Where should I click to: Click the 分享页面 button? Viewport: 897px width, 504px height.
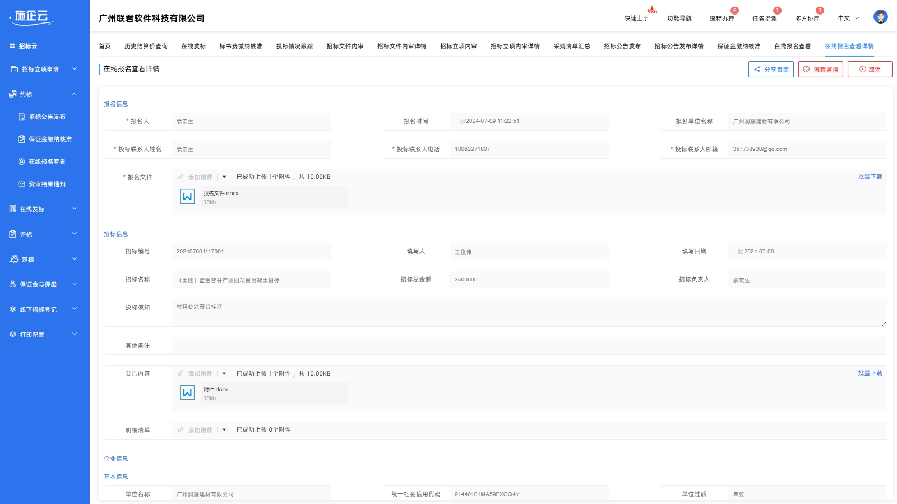pos(771,70)
